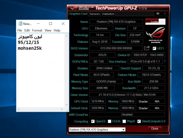This screenshot has height=138, width=183.
Task: Click Notepad vertical scrollbar up arrow
Action: pos(67,36)
